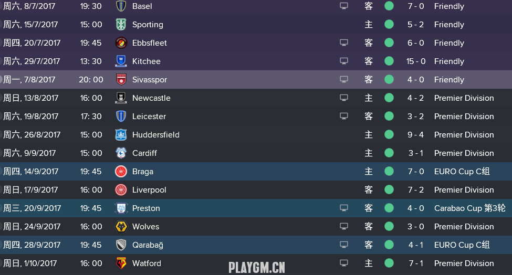Click the TV icon in the Leicester row
The width and height of the screenshot is (512, 275).
[344, 117]
